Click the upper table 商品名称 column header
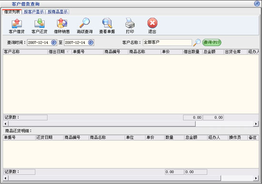 (144, 52)
